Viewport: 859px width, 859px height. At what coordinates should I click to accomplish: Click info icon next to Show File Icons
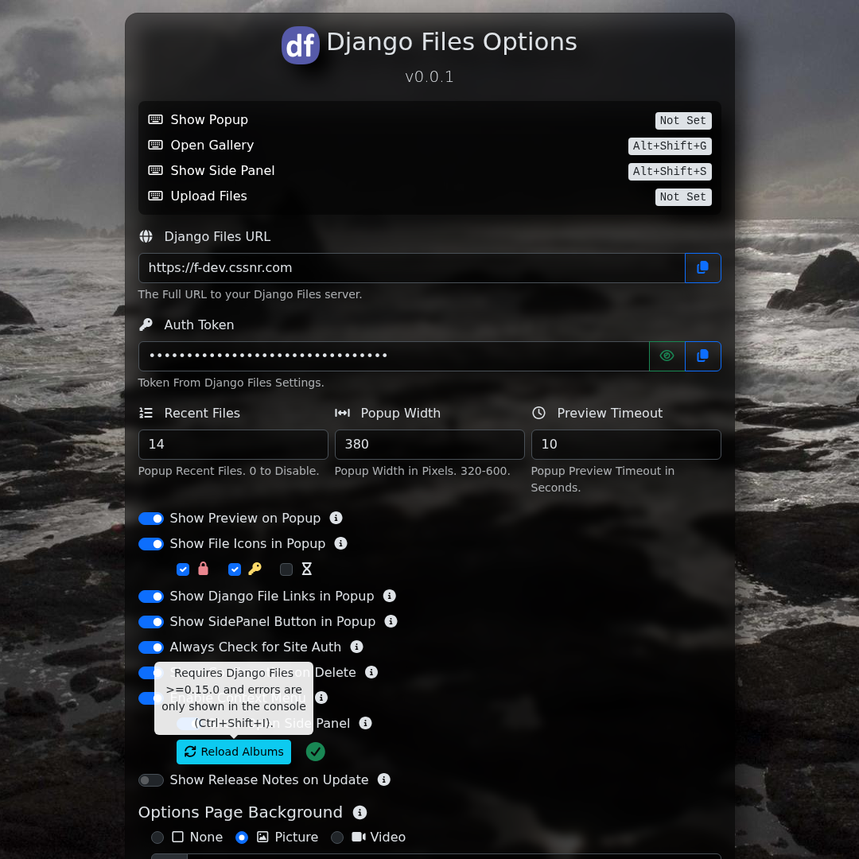point(340,543)
